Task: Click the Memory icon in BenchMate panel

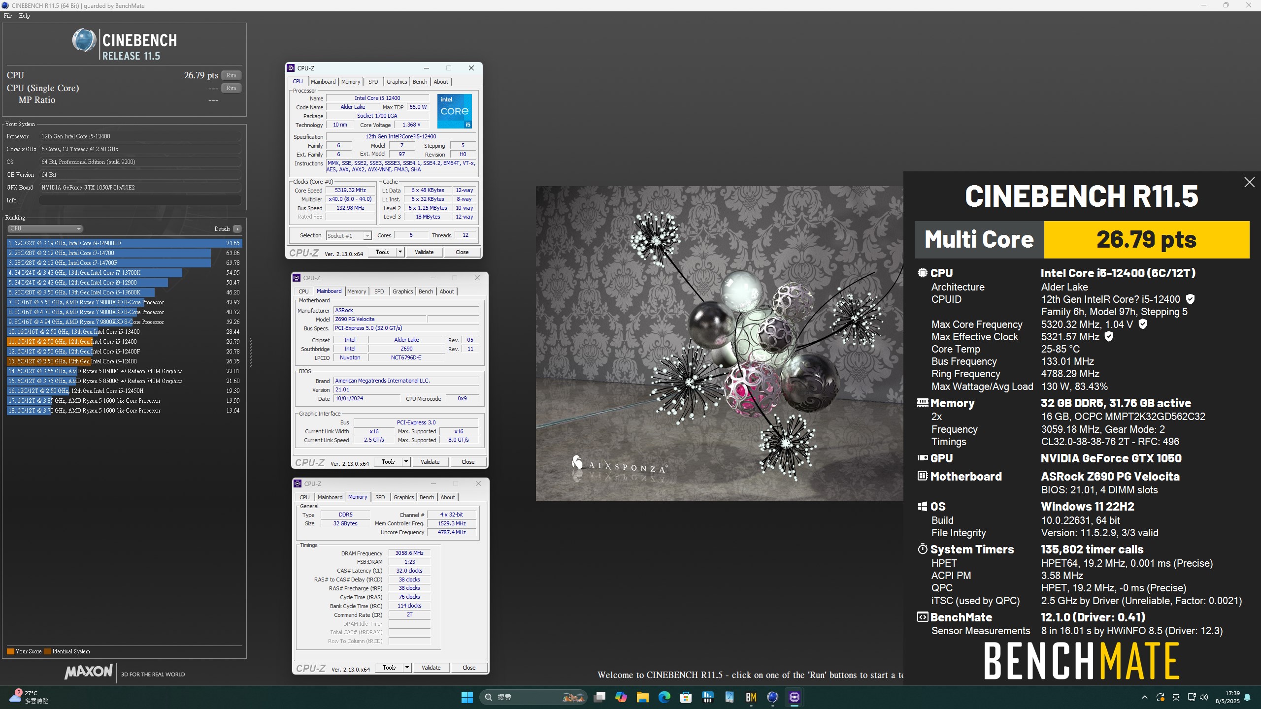Action: (x=923, y=403)
